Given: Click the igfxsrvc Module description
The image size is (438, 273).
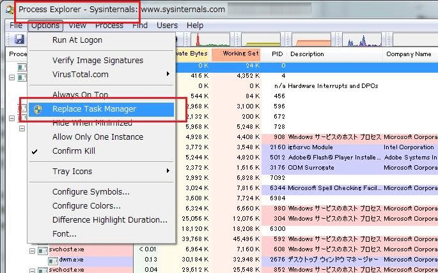Looking at the screenshot, I should tap(310, 147).
